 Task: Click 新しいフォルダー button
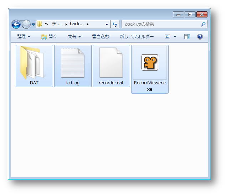point(137,37)
